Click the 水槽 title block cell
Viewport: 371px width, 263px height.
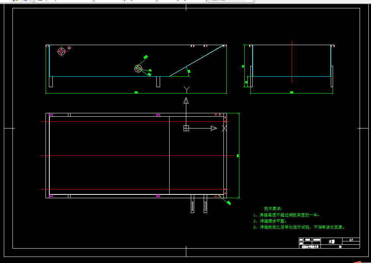pos(332,241)
